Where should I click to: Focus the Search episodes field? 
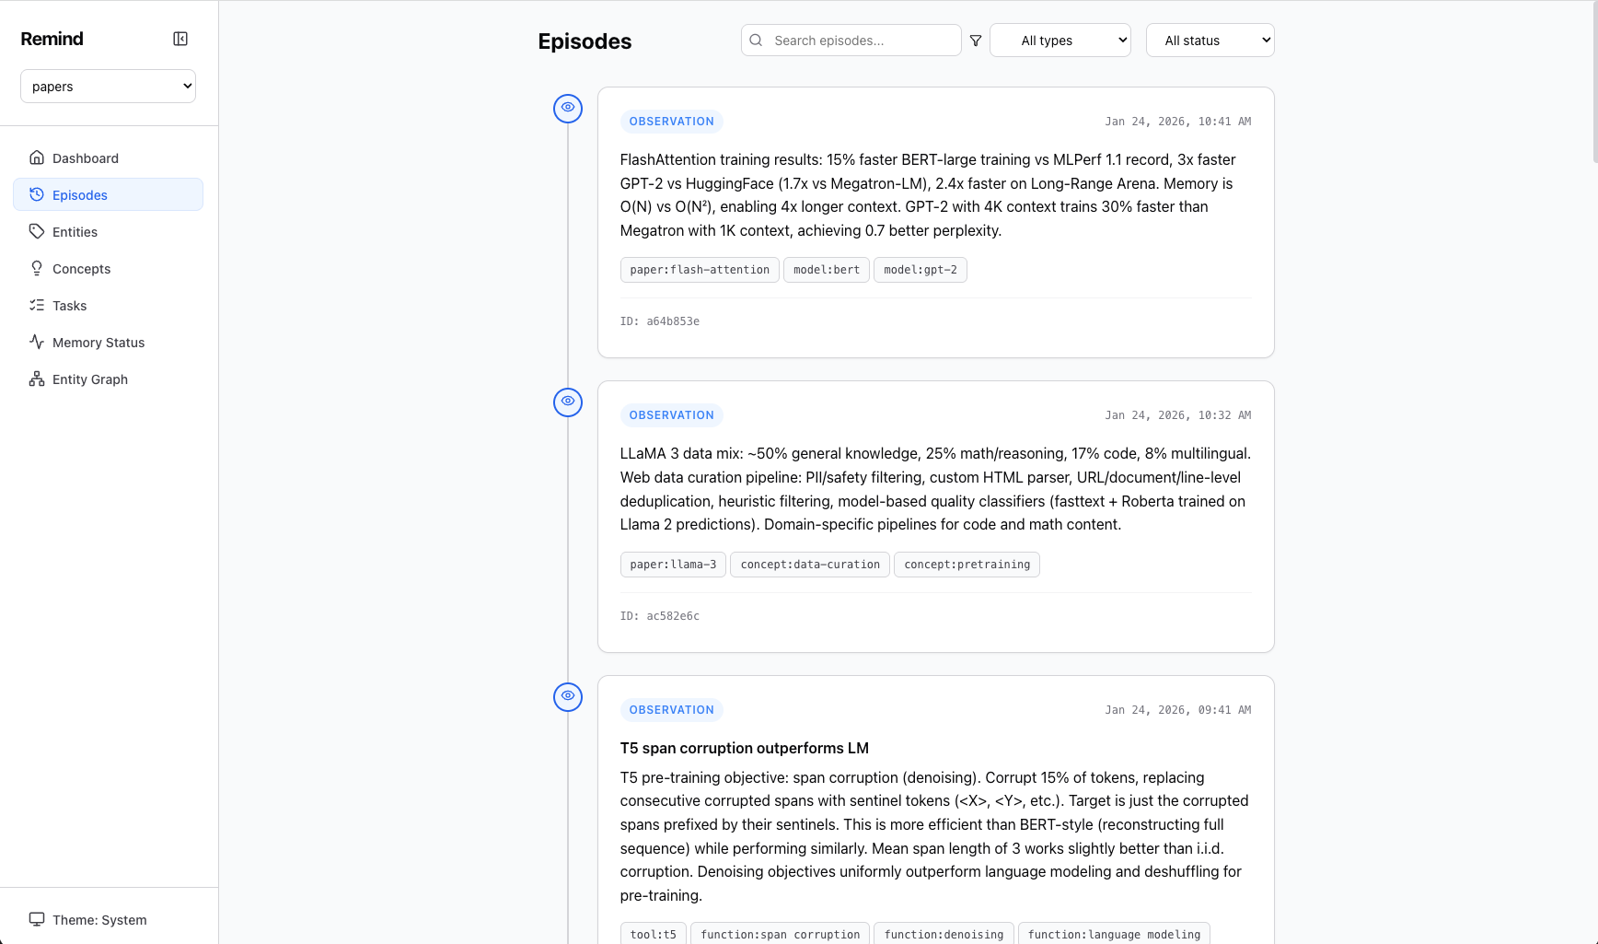coord(861,41)
